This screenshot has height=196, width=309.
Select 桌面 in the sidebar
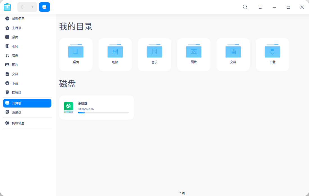pos(27,37)
